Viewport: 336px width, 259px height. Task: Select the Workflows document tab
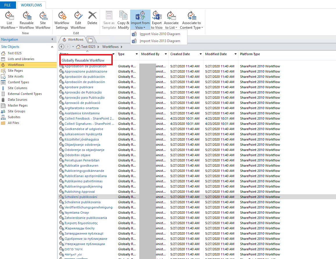73,39
